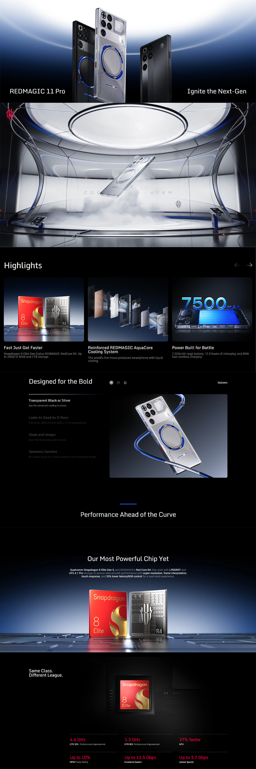Click the Subzero phone image in design section

[x=168, y=436]
